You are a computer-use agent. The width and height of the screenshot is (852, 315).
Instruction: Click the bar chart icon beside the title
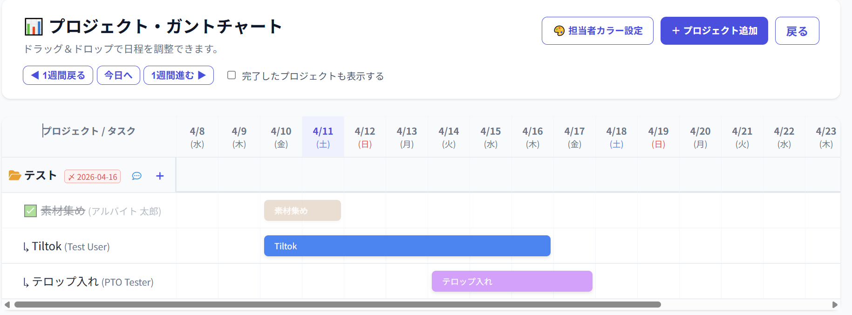tap(33, 27)
